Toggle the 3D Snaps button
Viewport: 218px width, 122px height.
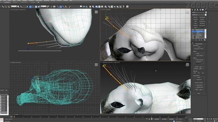tap(58, 7)
